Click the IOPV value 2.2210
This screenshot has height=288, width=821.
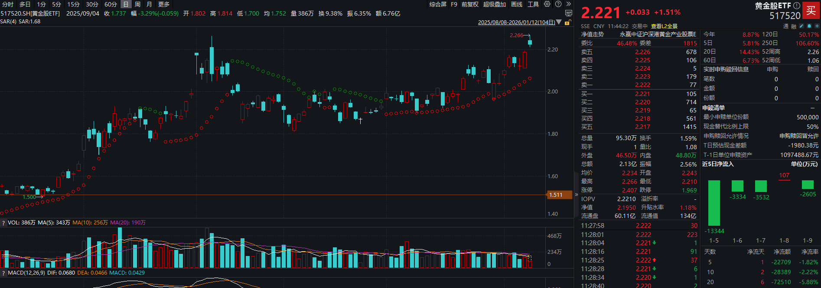pyautogui.click(x=626, y=199)
